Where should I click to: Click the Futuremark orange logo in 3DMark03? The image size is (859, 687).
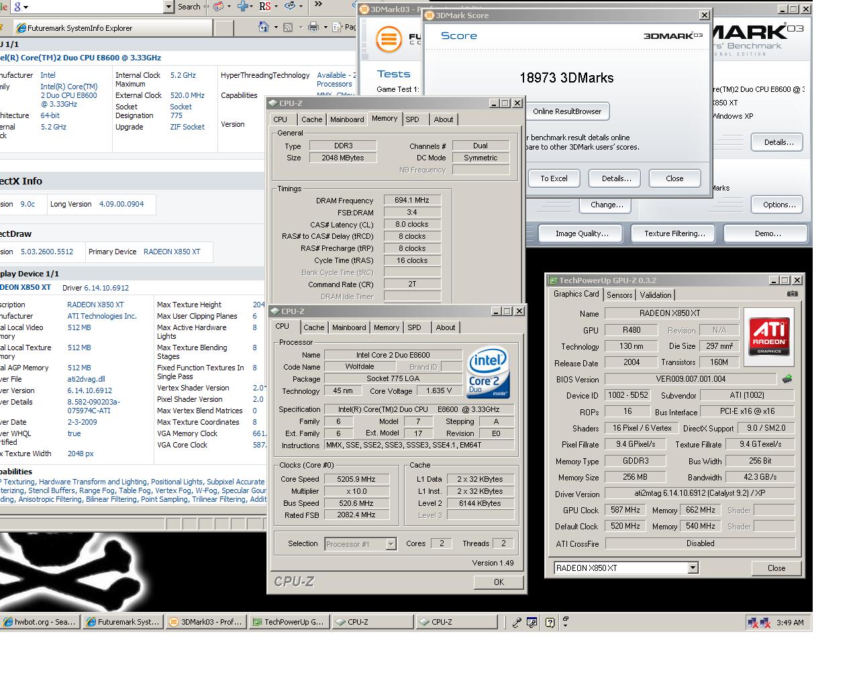click(388, 40)
